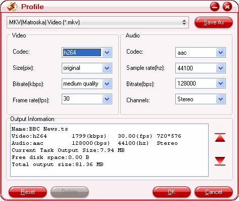Click the up-arrow move task icon

(220, 138)
